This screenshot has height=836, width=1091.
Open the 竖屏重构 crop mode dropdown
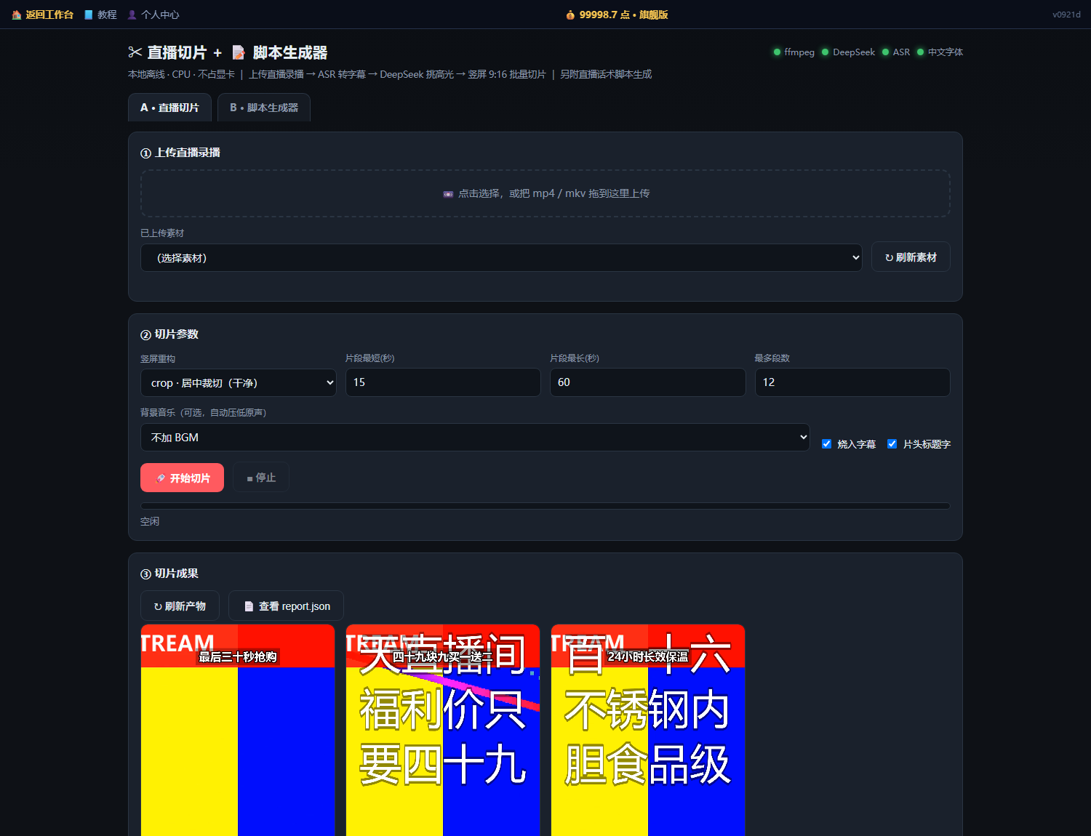coord(239,382)
